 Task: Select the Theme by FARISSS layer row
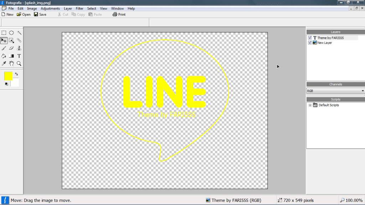coord(333,38)
